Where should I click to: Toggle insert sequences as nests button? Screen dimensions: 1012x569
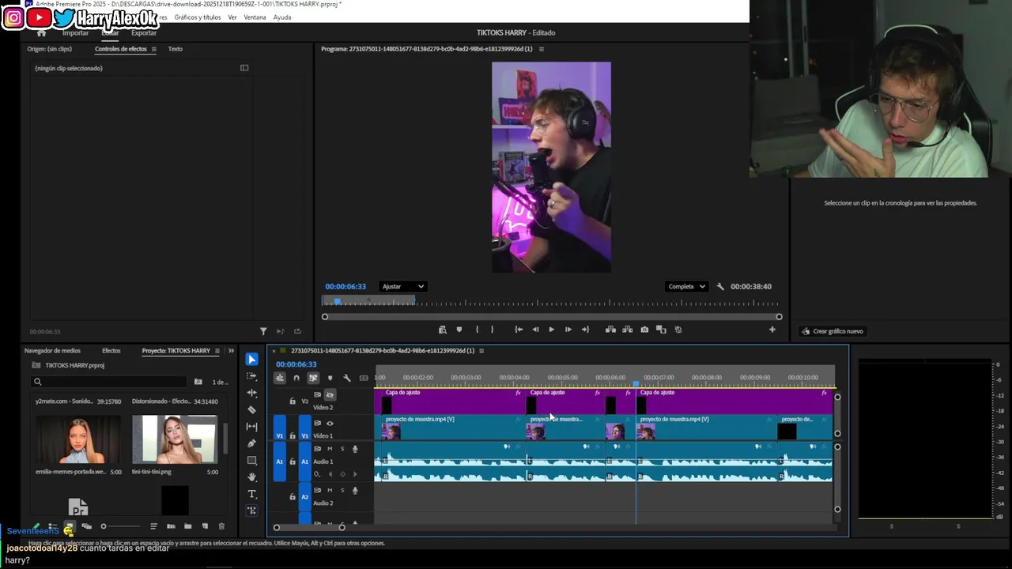point(280,378)
